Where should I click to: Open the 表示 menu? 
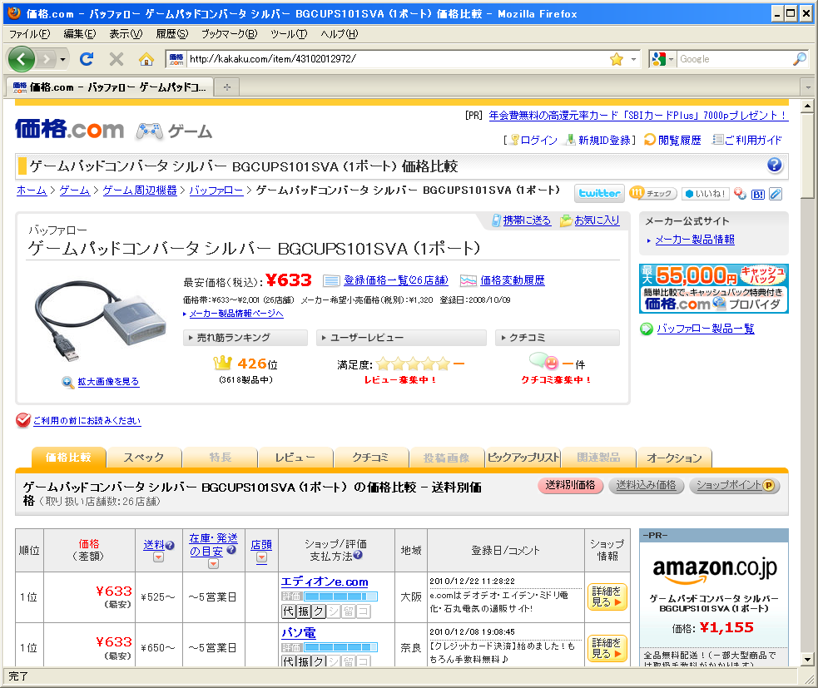coord(126,34)
